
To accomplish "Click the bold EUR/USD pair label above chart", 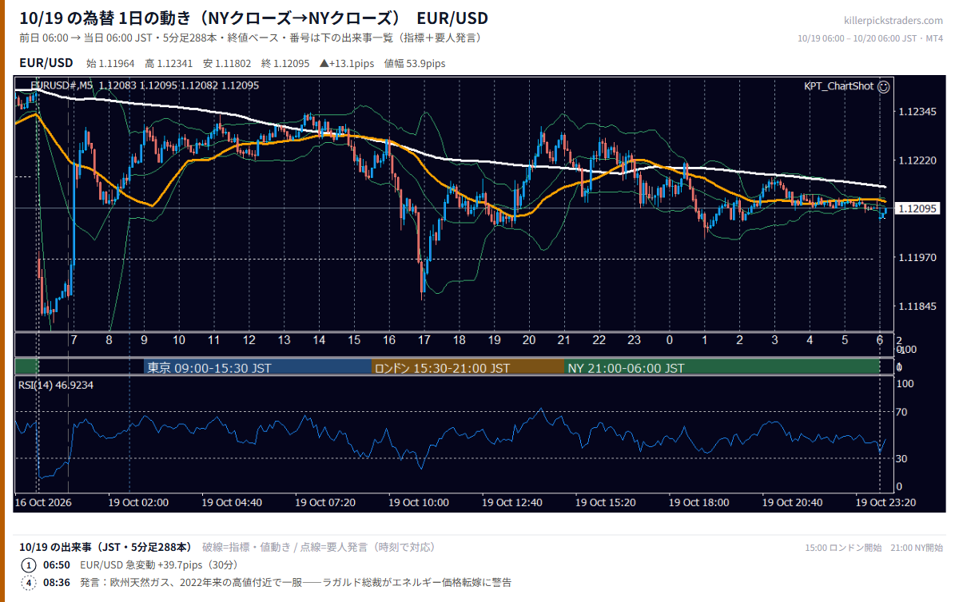I will point(46,63).
